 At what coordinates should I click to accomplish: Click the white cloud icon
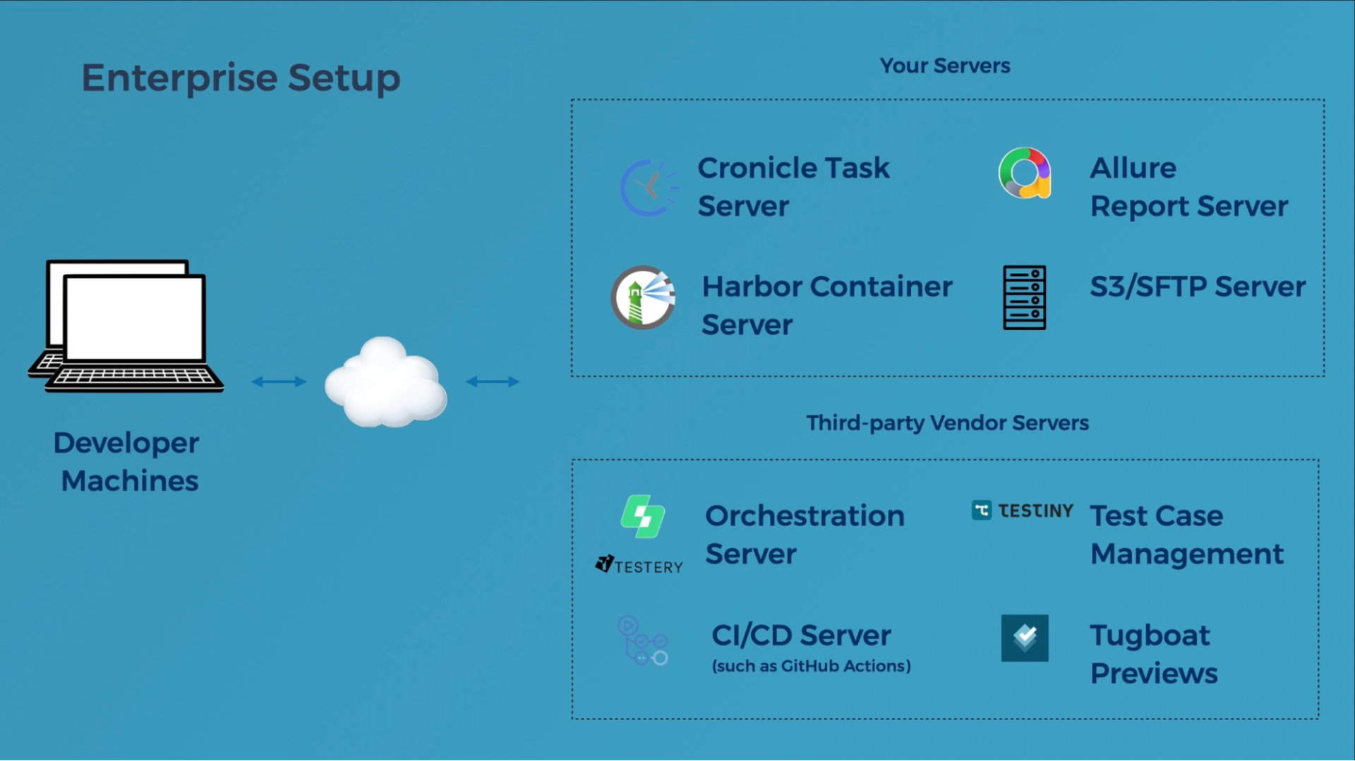pyautogui.click(x=385, y=382)
